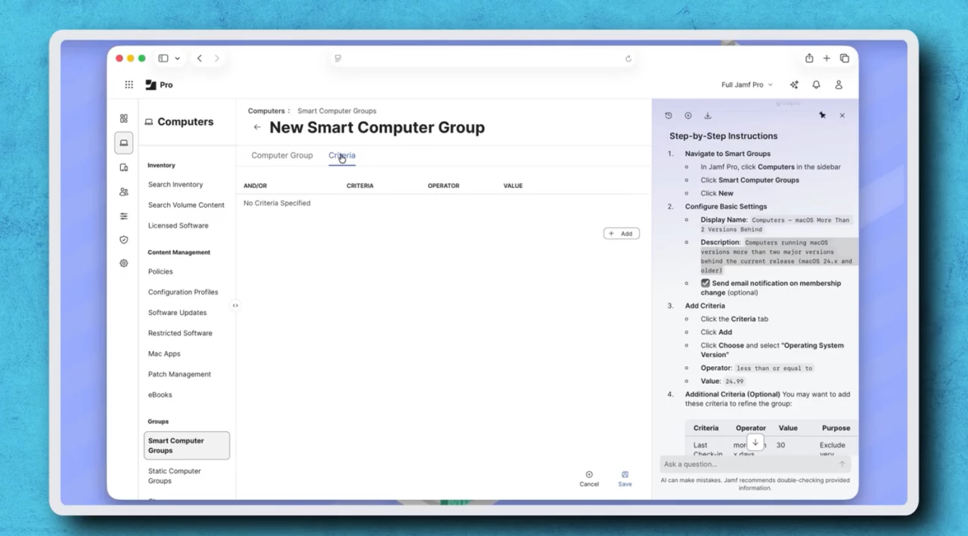968x536 pixels.
Task: Click the scroll-down arrow in assistant panel
Action: click(755, 442)
